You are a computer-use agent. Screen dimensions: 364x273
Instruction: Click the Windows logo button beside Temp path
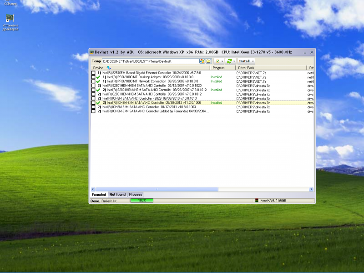pos(202,61)
